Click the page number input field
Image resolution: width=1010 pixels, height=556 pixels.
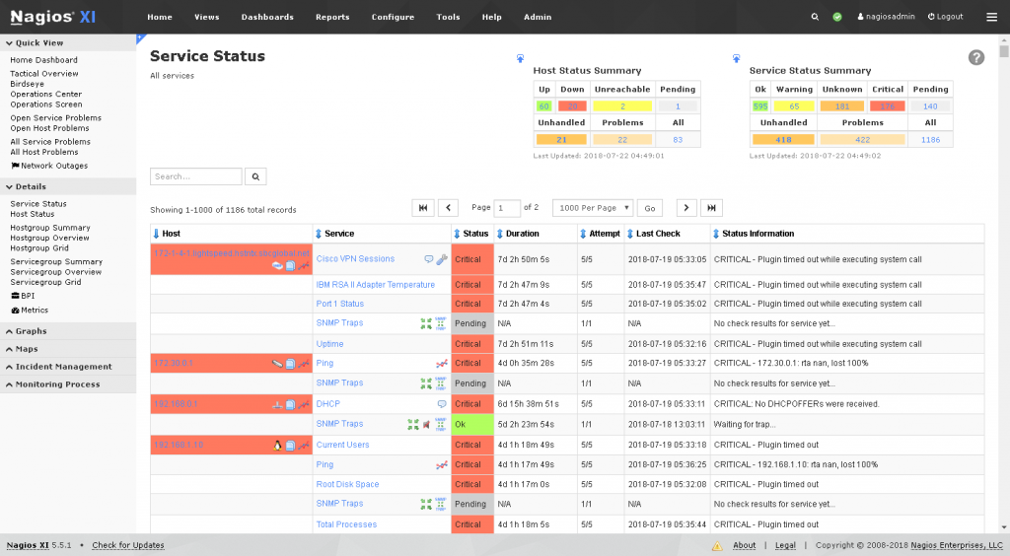point(507,208)
